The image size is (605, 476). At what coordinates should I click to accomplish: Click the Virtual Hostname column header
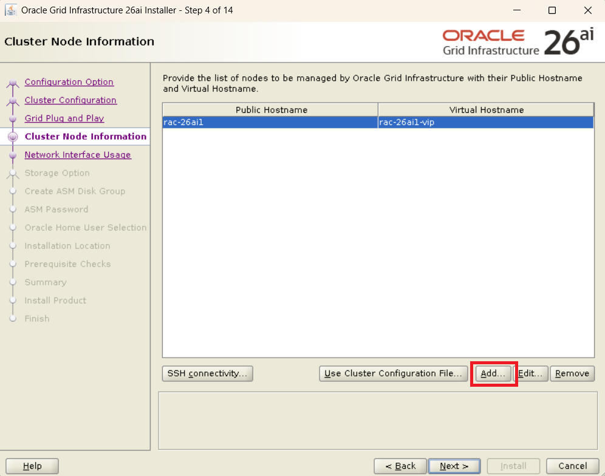pyautogui.click(x=486, y=110)
